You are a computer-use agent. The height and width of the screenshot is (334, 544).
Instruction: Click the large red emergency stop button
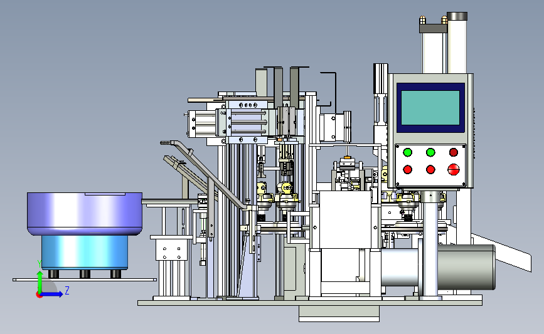pos(454,169)
